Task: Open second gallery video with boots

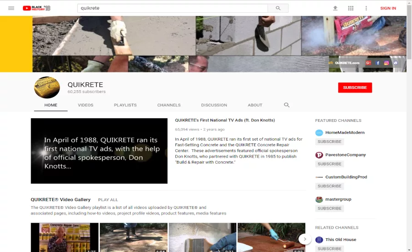Action: pos(134,237)
